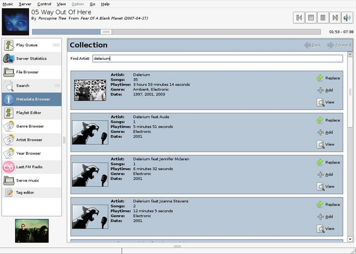Click the Forward navigation button
The height and width of the screenshot is (254, 356).
coord(339,45)
